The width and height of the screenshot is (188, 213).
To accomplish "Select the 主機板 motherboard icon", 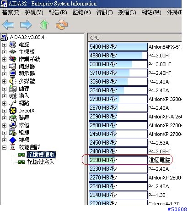I will click(x=13, y=52).
